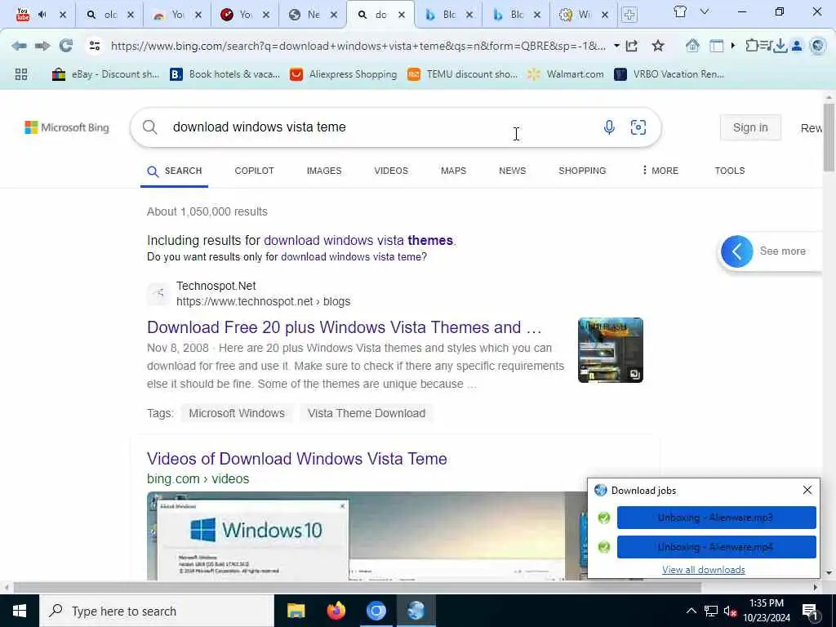
Task: Go forward using the browser forward arrow
Action: pos(42,46)
